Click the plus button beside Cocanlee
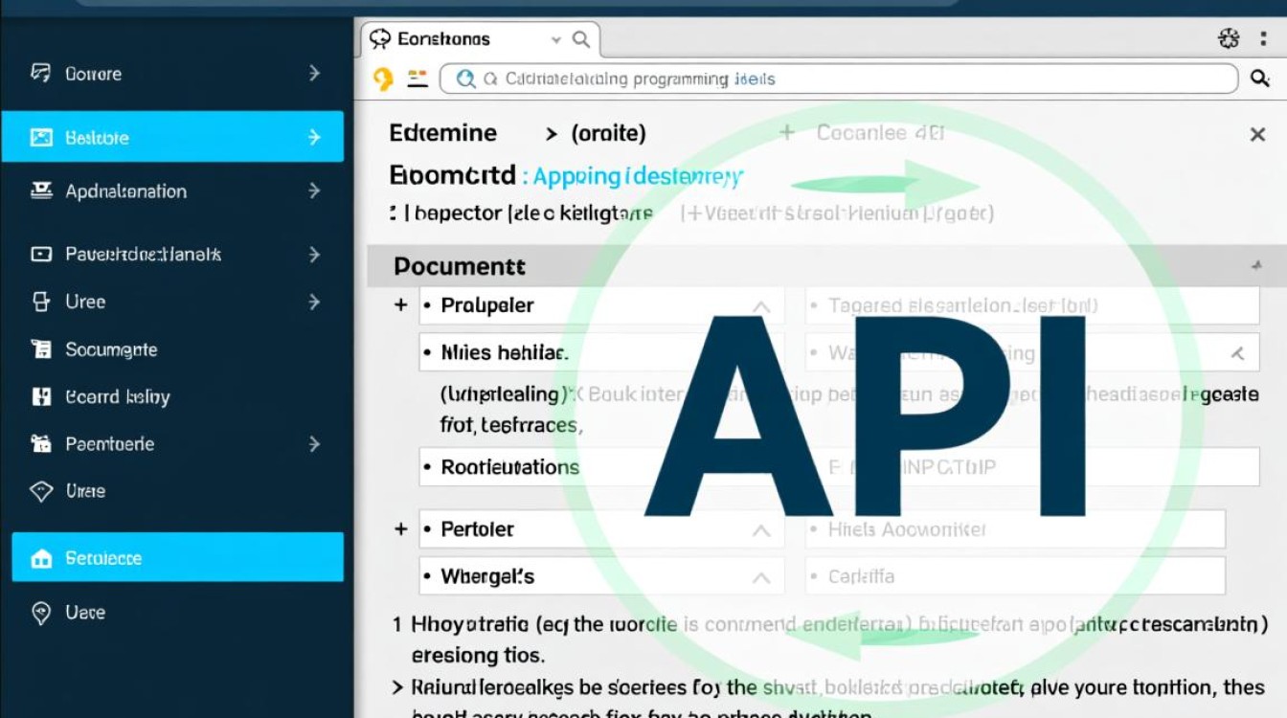1287x718 pixels. pos(787,133)
